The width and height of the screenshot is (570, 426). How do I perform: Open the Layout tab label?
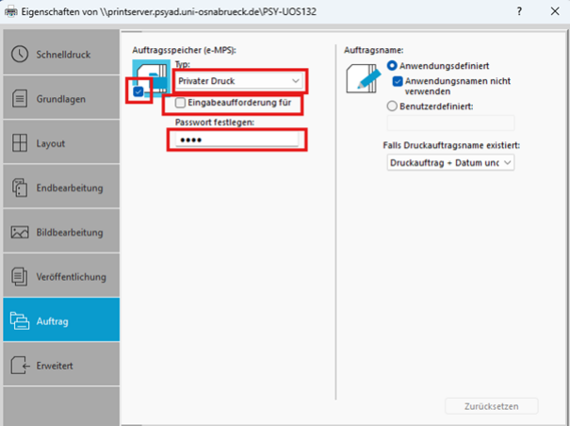pyautogui.click(x=52, y=143)
